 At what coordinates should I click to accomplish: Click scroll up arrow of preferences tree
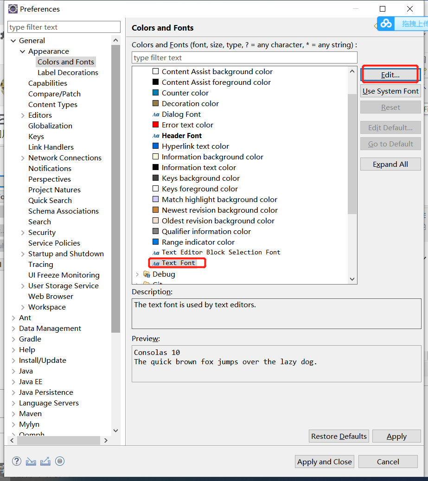pos(116,40)
